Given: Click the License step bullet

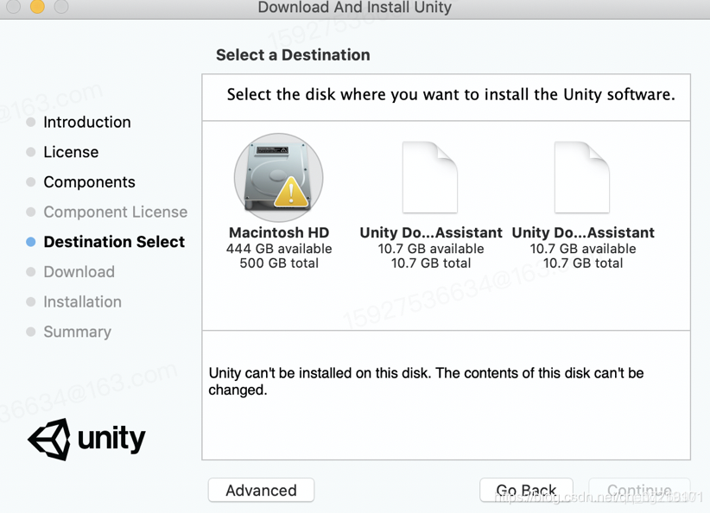Looking at the screenshot, I should [31, 152].
